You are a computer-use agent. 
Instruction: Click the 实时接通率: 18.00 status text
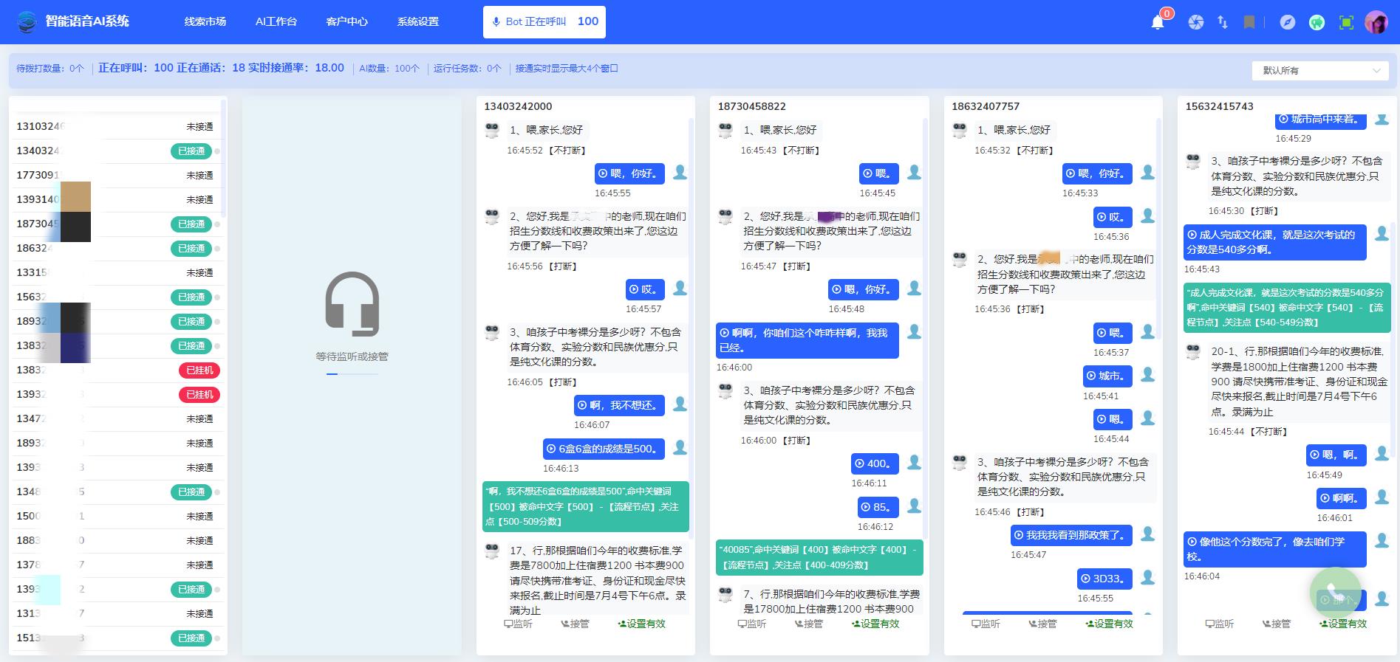pos(296,68)
